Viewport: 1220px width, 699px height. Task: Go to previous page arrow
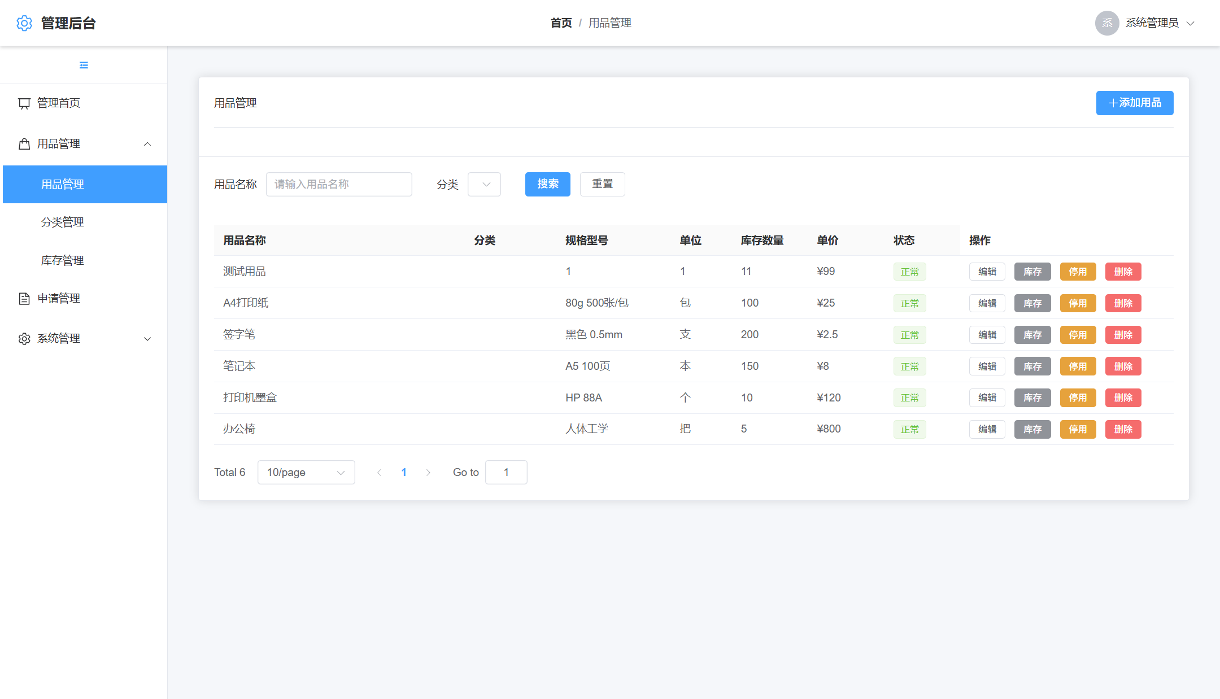[379, 473]
